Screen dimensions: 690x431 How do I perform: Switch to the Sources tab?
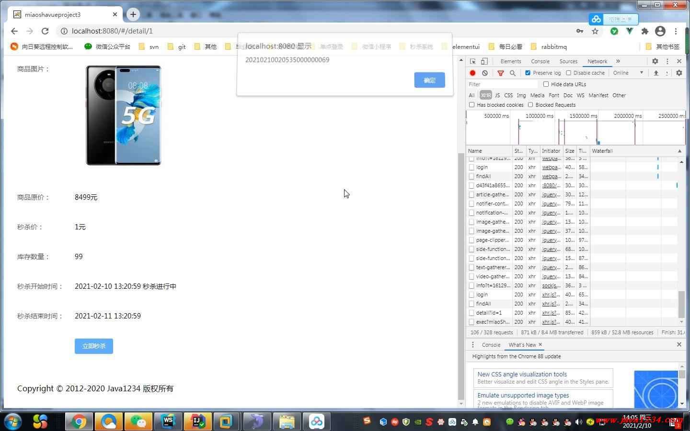(x=568, y=61)
